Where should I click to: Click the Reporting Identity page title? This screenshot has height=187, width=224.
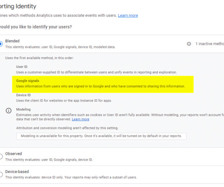coord(18,6)
